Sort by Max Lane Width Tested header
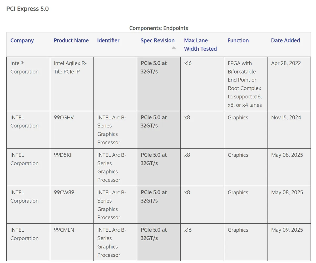316x263 pixels. click(200, 45)
